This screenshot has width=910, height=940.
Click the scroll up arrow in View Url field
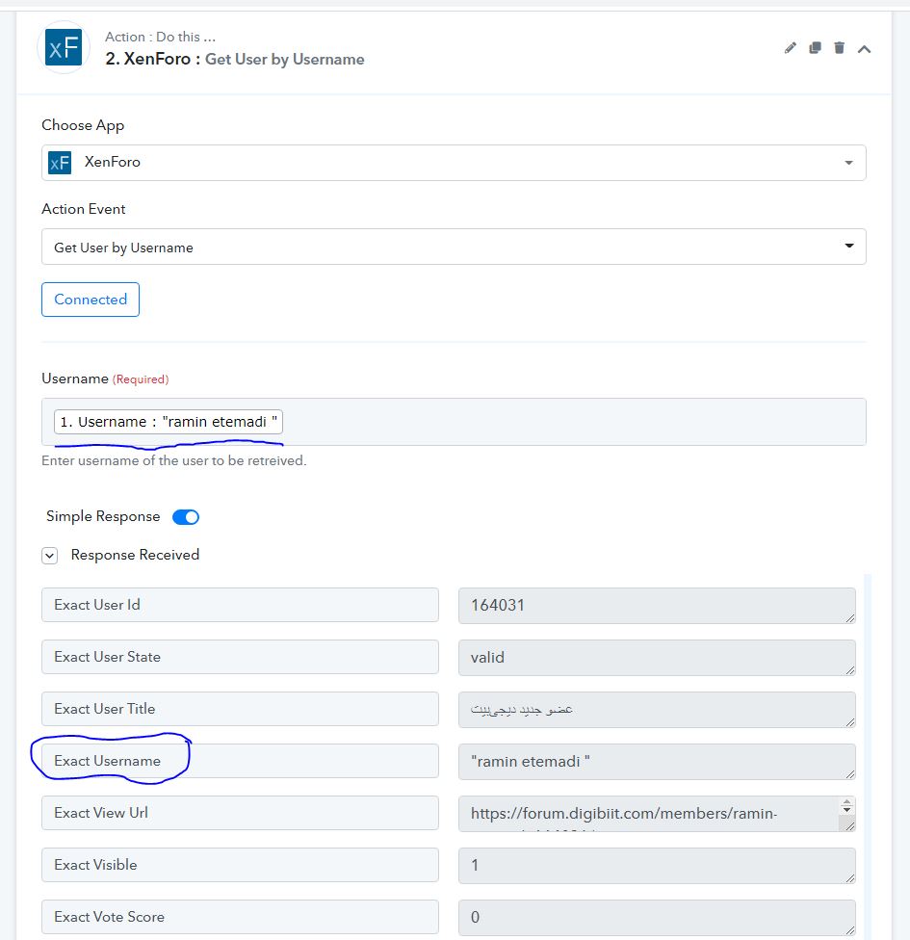point(846,802)
